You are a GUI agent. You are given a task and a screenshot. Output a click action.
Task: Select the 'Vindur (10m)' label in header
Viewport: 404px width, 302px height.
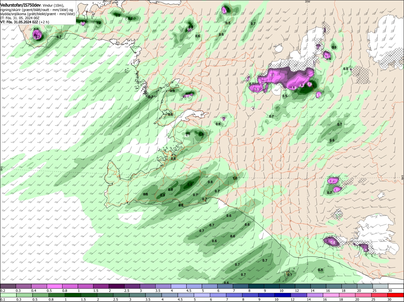(x=53, y=5)
